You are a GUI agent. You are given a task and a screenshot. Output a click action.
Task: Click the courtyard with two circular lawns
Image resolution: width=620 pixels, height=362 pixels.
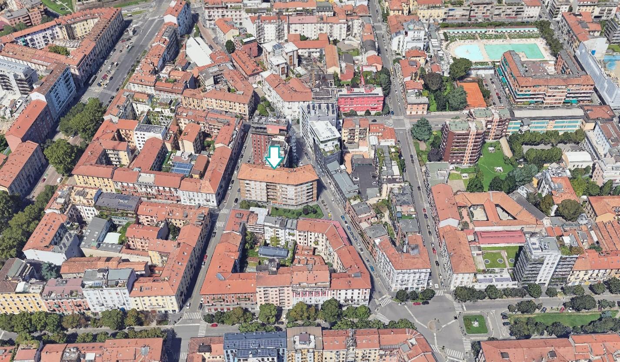[496, 259]
